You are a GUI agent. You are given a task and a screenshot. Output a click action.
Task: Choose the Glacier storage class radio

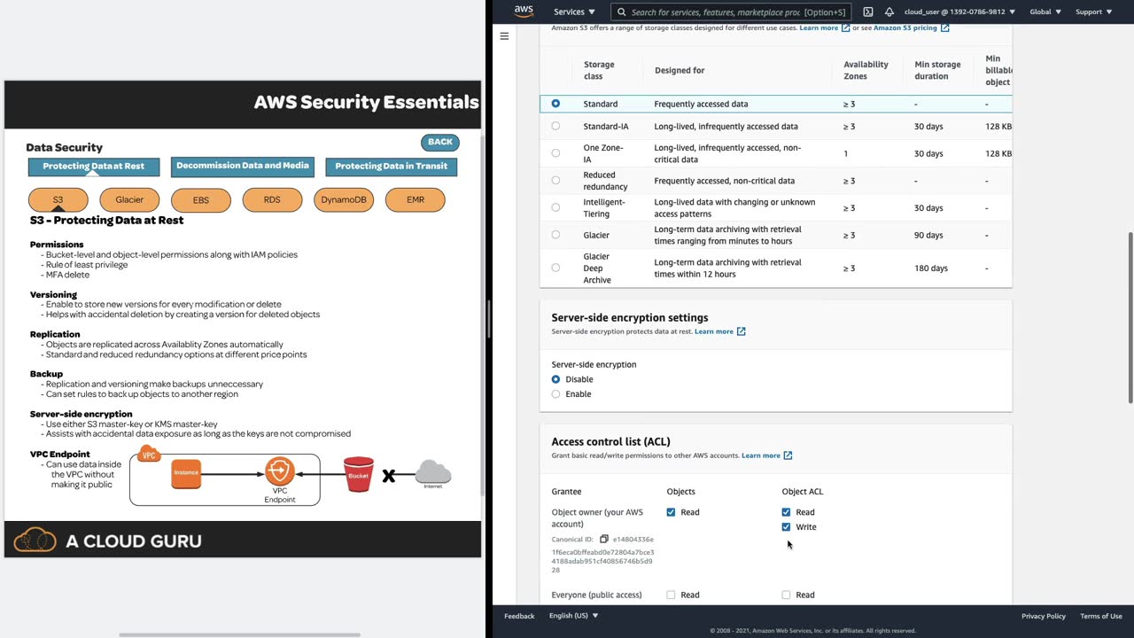coord(555,235)
